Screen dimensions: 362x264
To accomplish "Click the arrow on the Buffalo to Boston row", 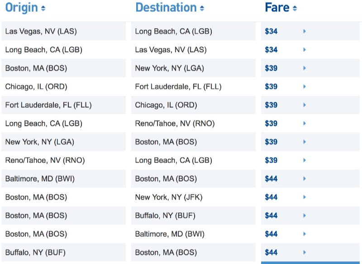I will [x=304, y=252].
